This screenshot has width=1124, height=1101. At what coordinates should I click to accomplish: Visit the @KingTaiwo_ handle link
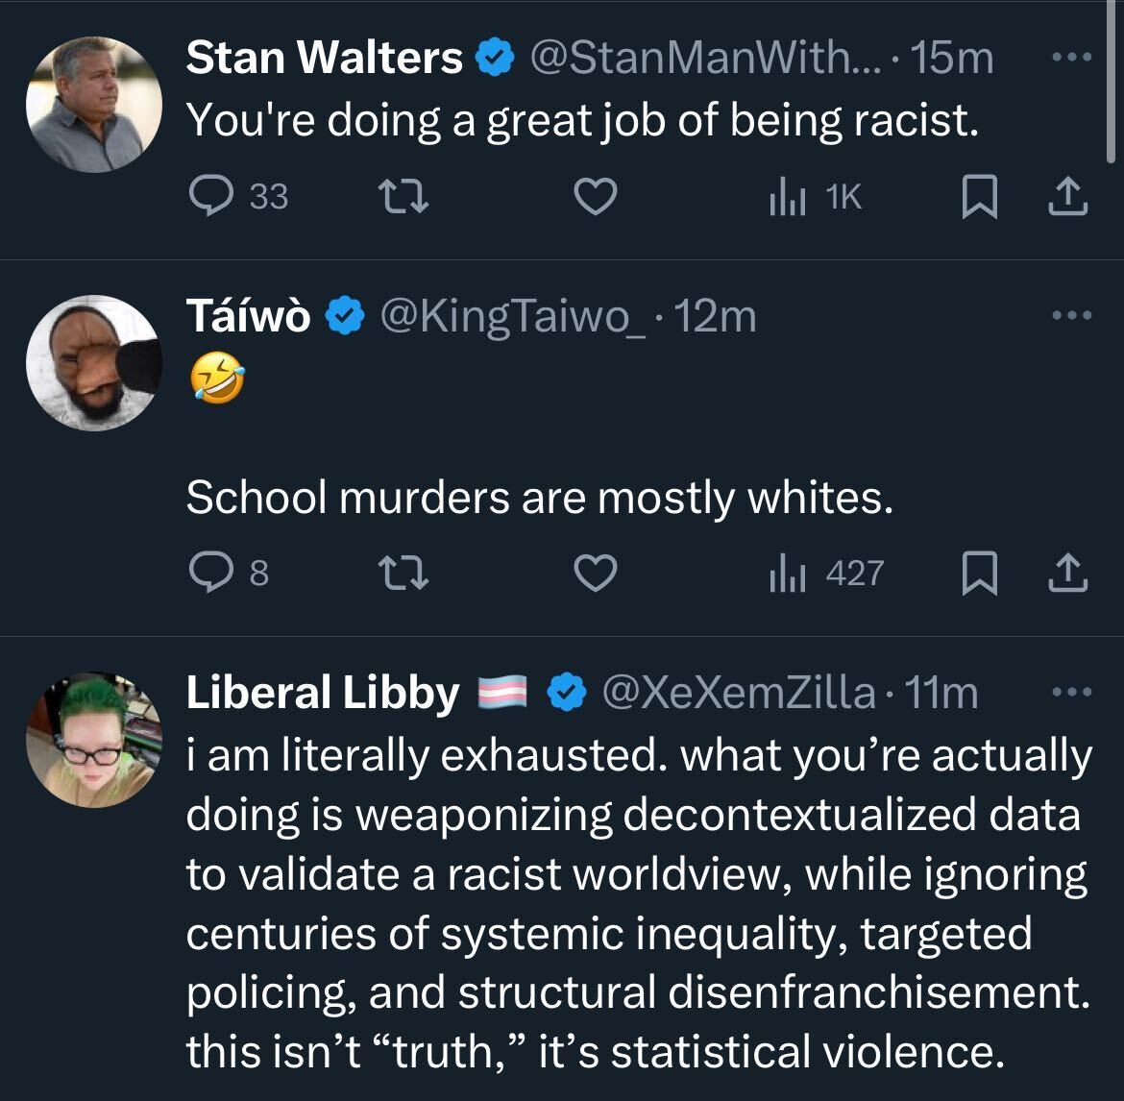(514, 316)
